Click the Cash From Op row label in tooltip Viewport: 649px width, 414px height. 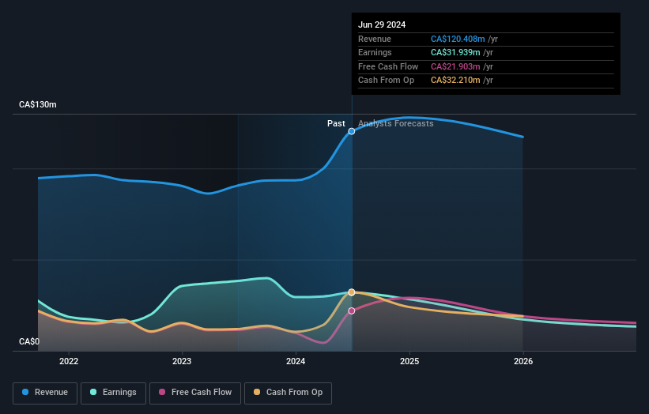tap(386, 81)
